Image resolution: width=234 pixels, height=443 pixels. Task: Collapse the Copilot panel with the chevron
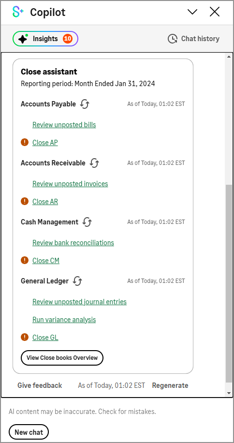(x=192, y=12)
